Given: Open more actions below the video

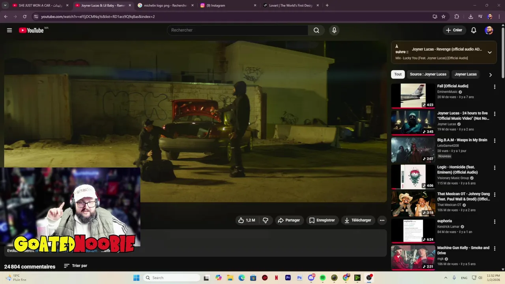Looking at the screenshot, I should pyautogui.click(x=382, y=220).
